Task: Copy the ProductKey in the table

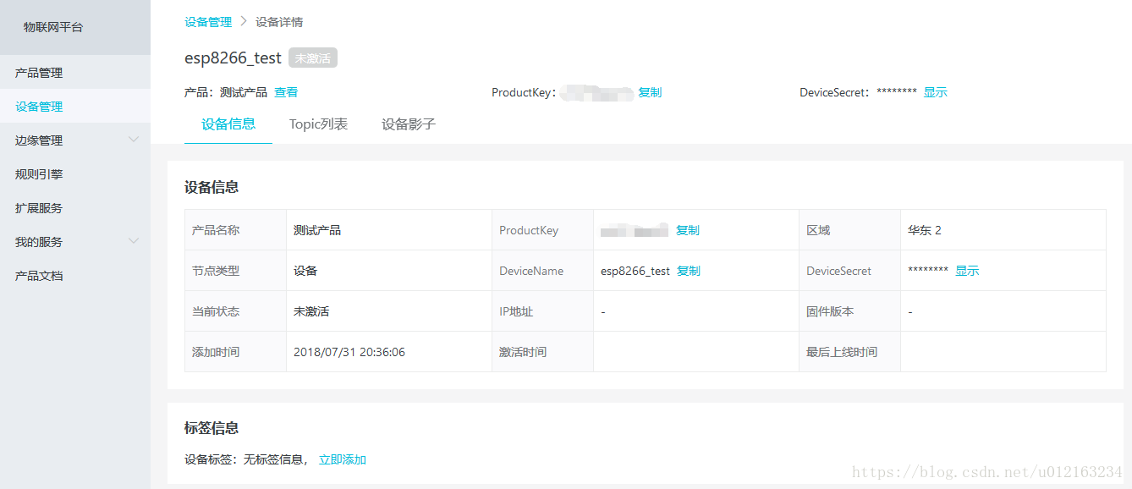Action: (688, 230)
